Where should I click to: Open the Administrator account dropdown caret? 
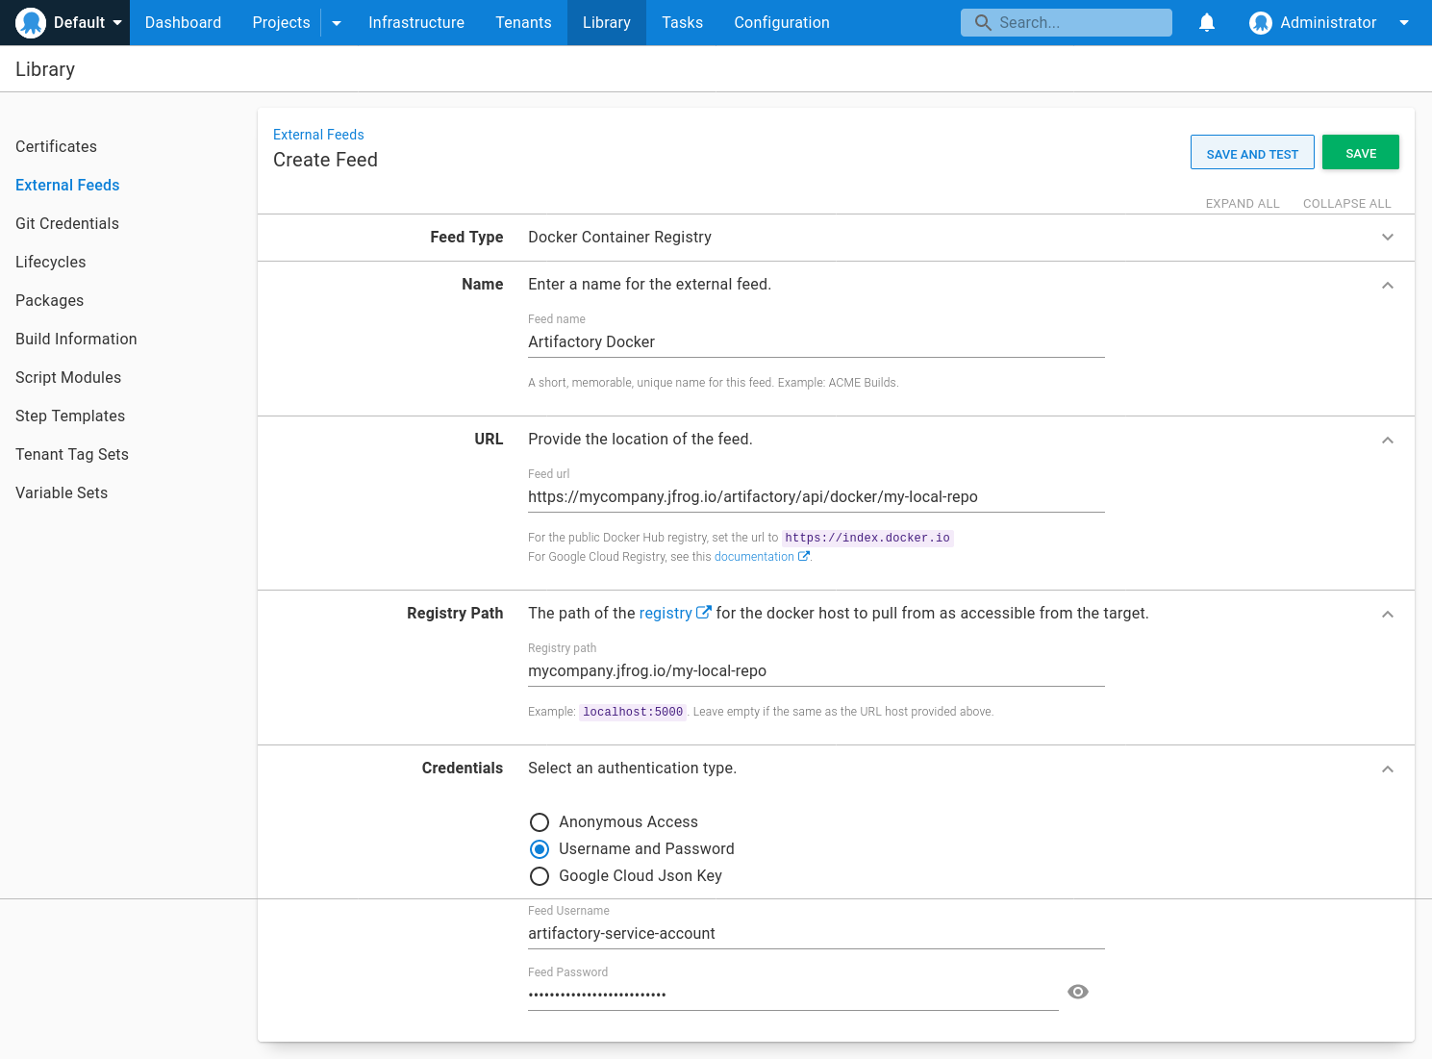coord(1405,22)
